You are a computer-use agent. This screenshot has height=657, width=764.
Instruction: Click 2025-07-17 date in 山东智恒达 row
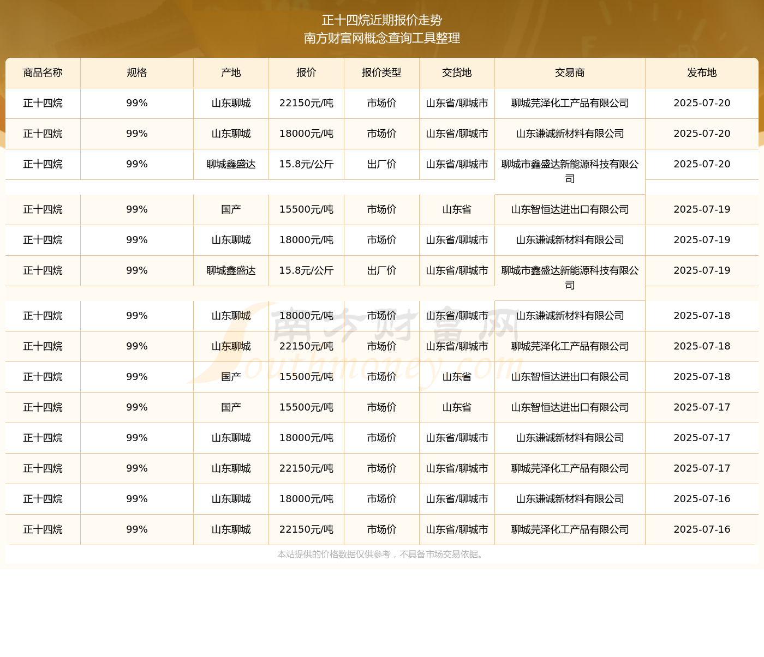coord(702,407)
